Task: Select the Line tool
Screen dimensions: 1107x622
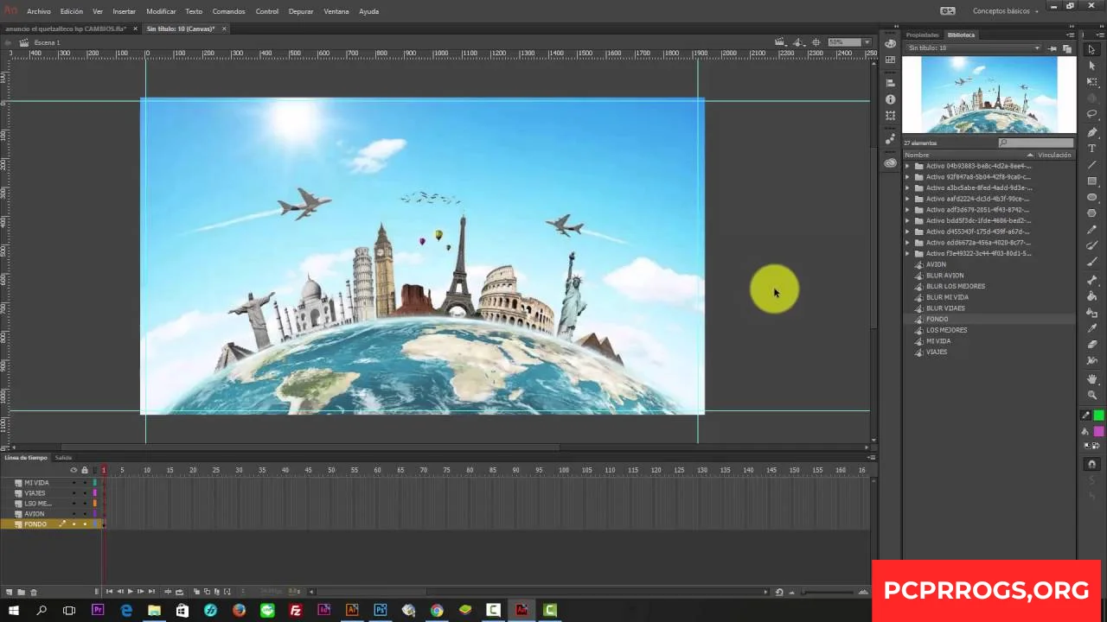Action: [1091, 164]
